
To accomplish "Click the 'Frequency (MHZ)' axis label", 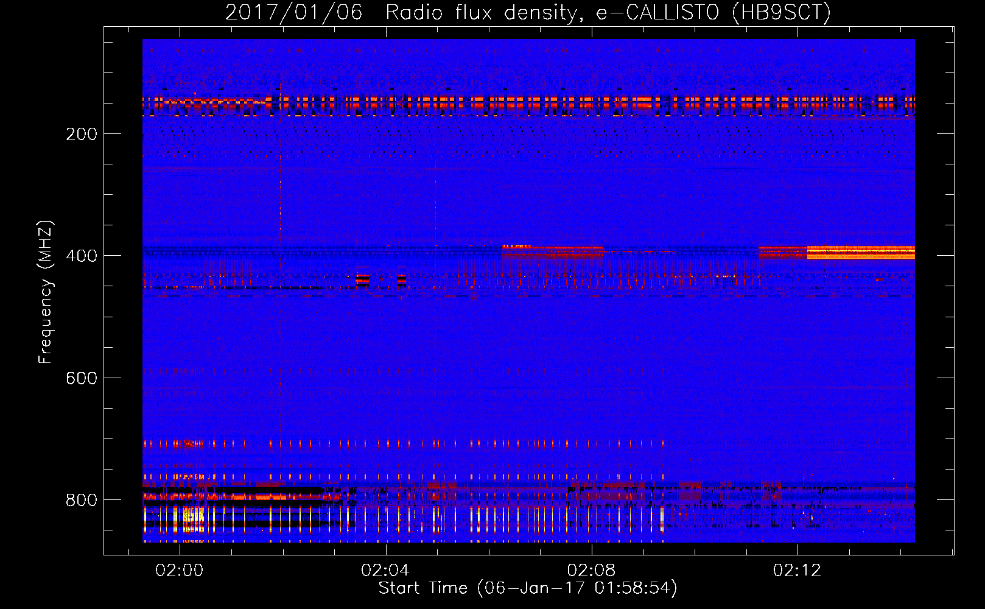I will tap(46, 292).
